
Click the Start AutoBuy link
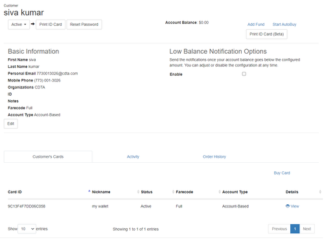[284, 25]
